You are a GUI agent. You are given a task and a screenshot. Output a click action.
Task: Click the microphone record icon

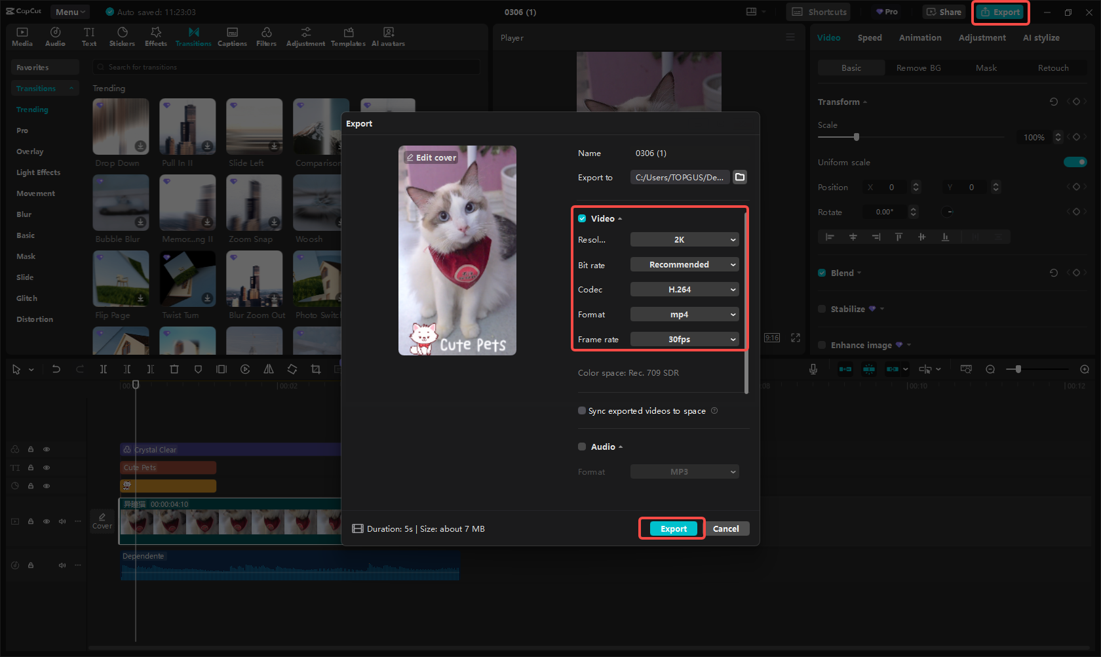[813, 369]
